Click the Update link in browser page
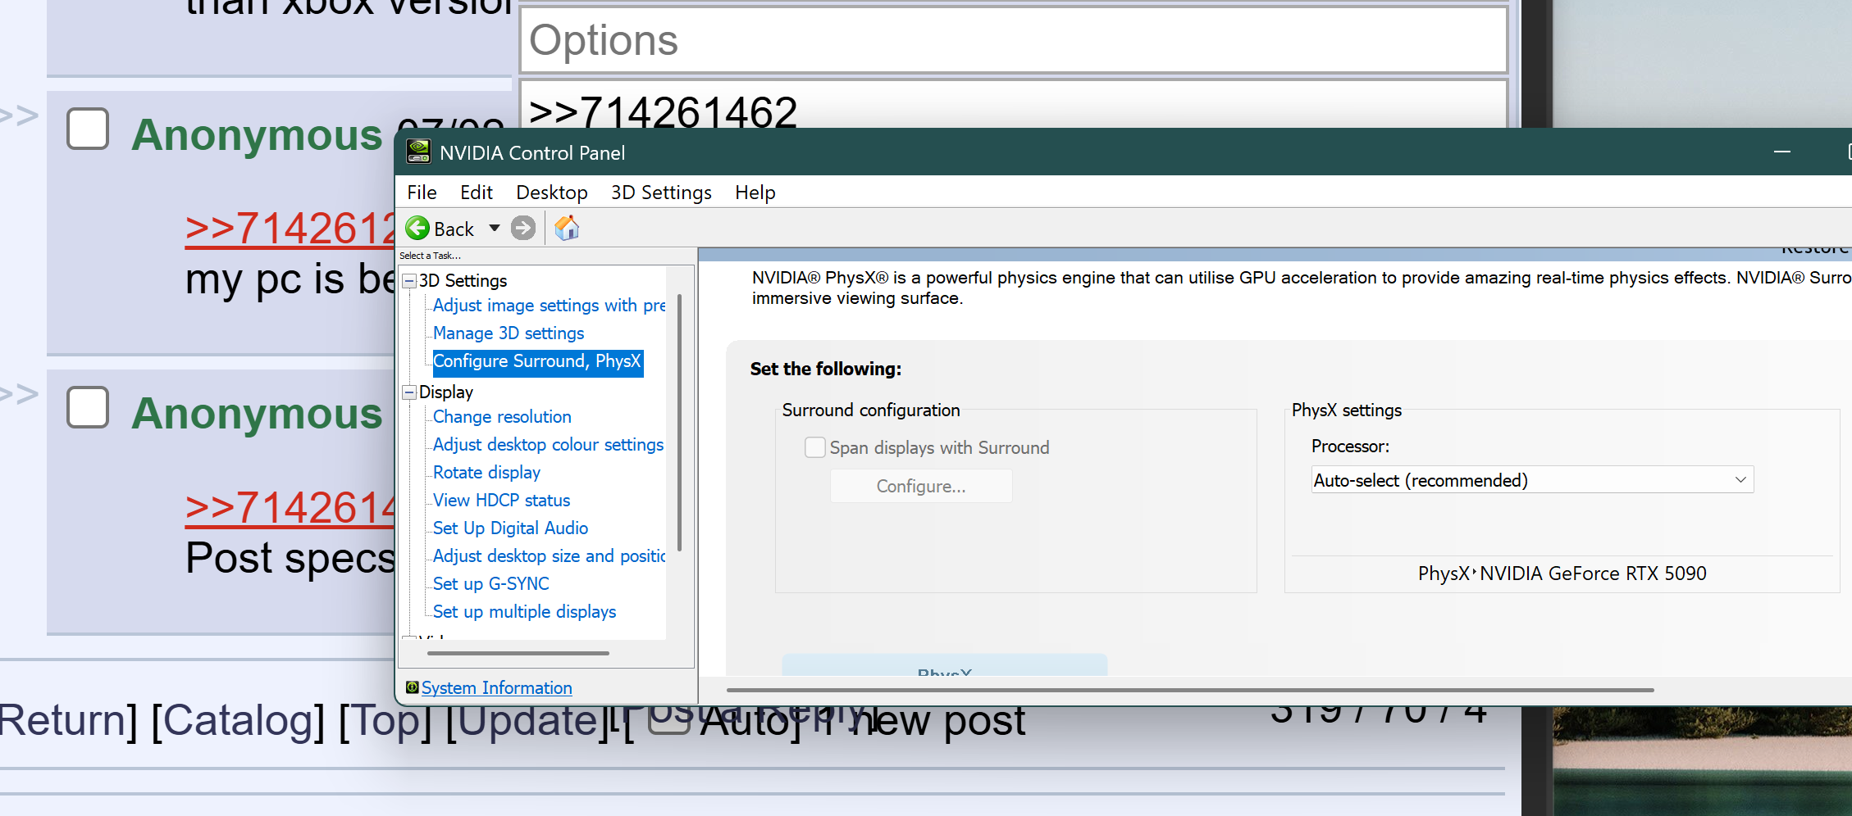1852x816 pixels. [527, 721]
